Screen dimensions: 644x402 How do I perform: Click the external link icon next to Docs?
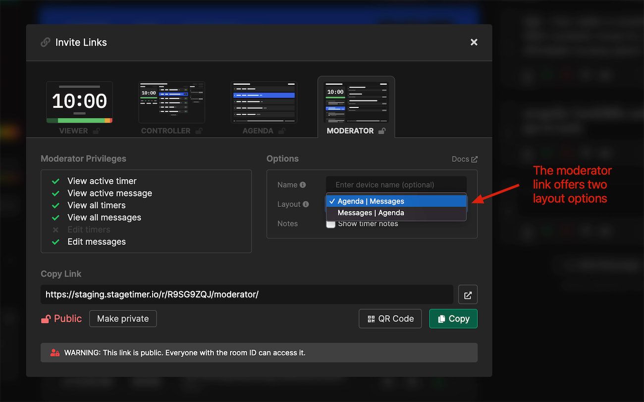(475, 159)
